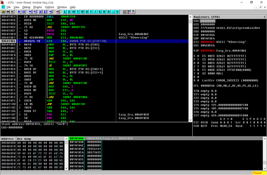Show the Run trace (... button)
267x175 pixels.
coord(113,12)
